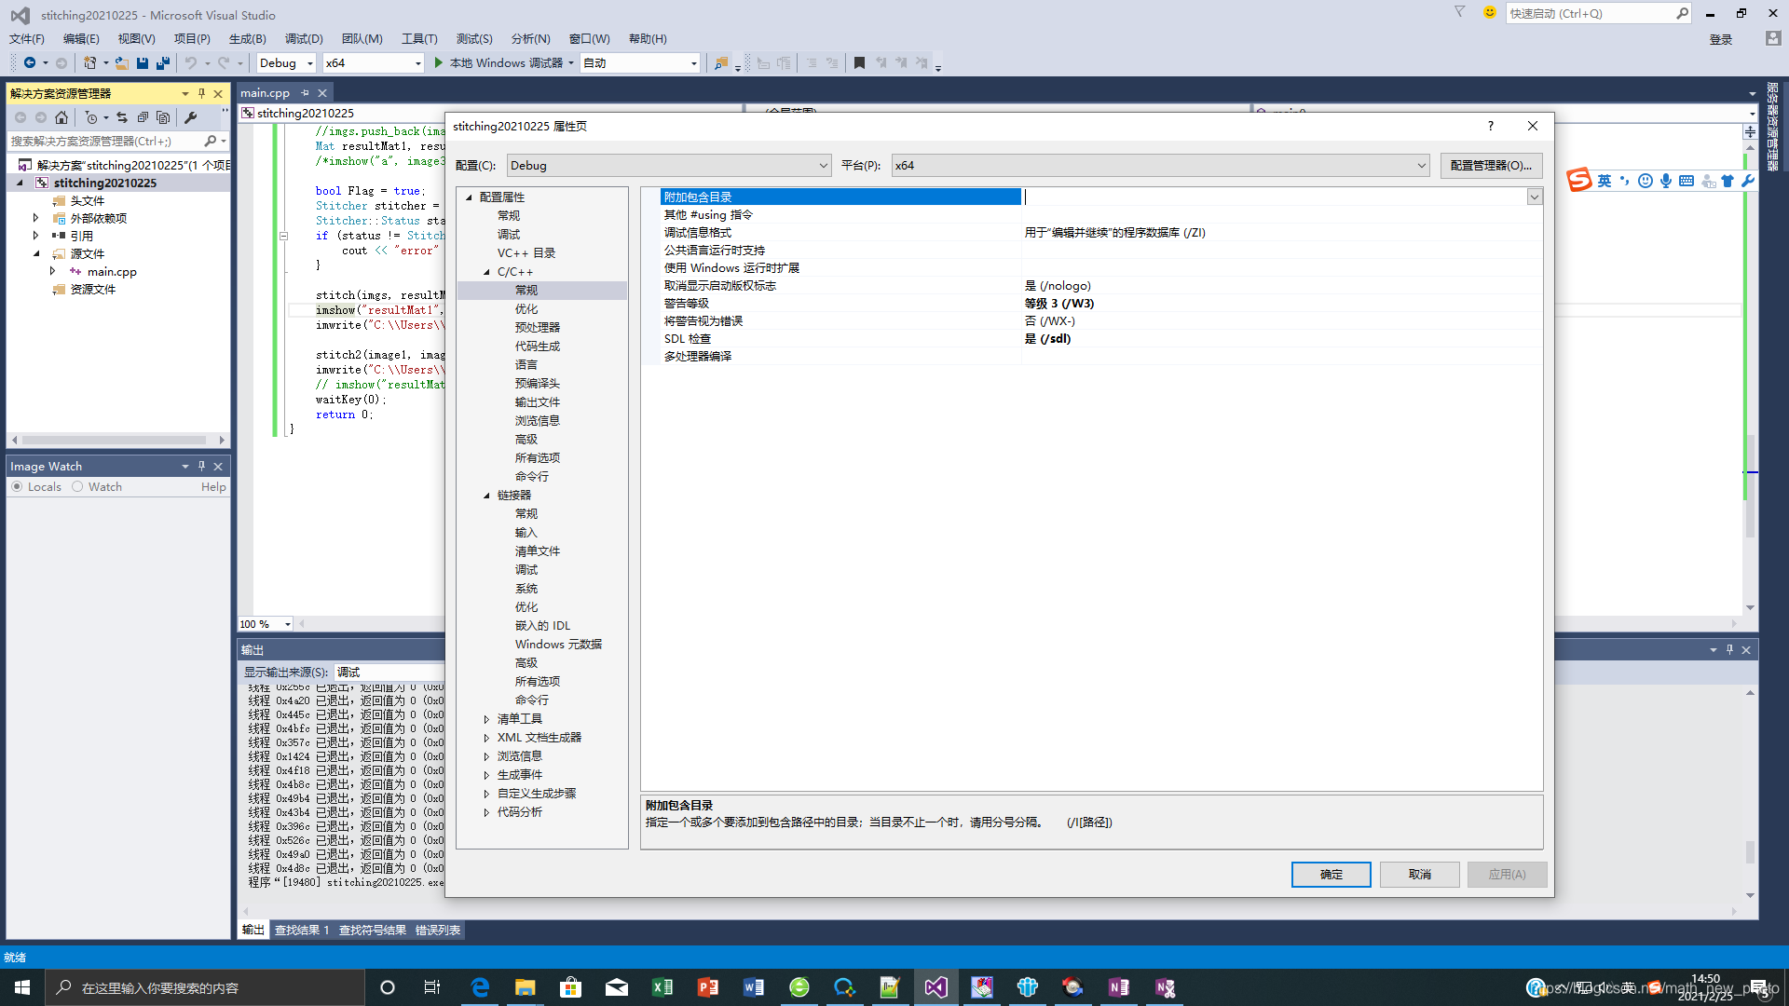Expand the XML 文档生成器 node

tap(486, 738)
